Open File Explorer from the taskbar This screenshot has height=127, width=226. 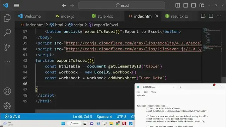point(111,123)
